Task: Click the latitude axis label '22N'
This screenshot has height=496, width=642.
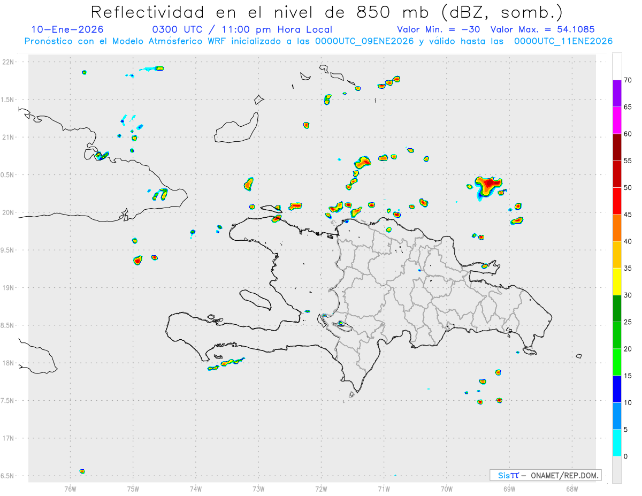Action: [x=9, y=62]
